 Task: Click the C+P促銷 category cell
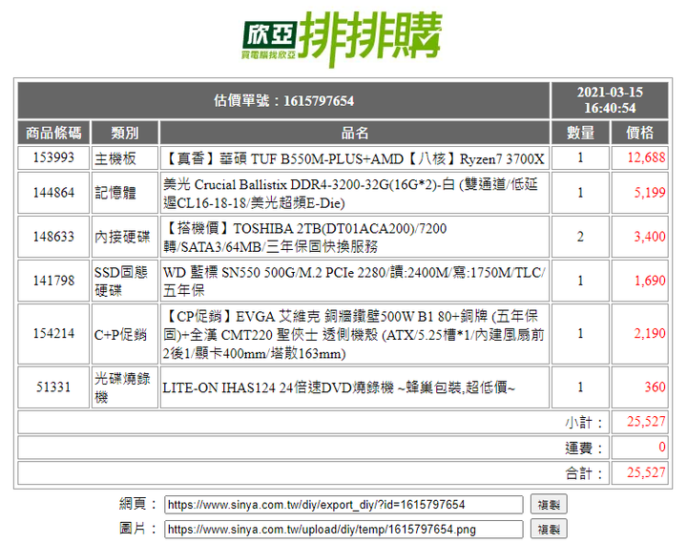tap(124, 333)
